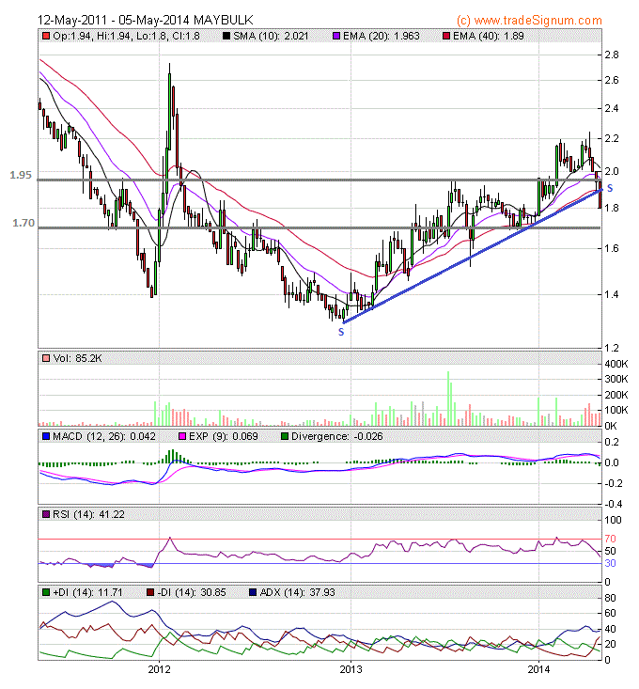Image resolution: width=639 pixels, height=689 pixels.
Task: Click the EMA (20): 1.963 label
Action: pyautogui.click(x=382, y=36)
